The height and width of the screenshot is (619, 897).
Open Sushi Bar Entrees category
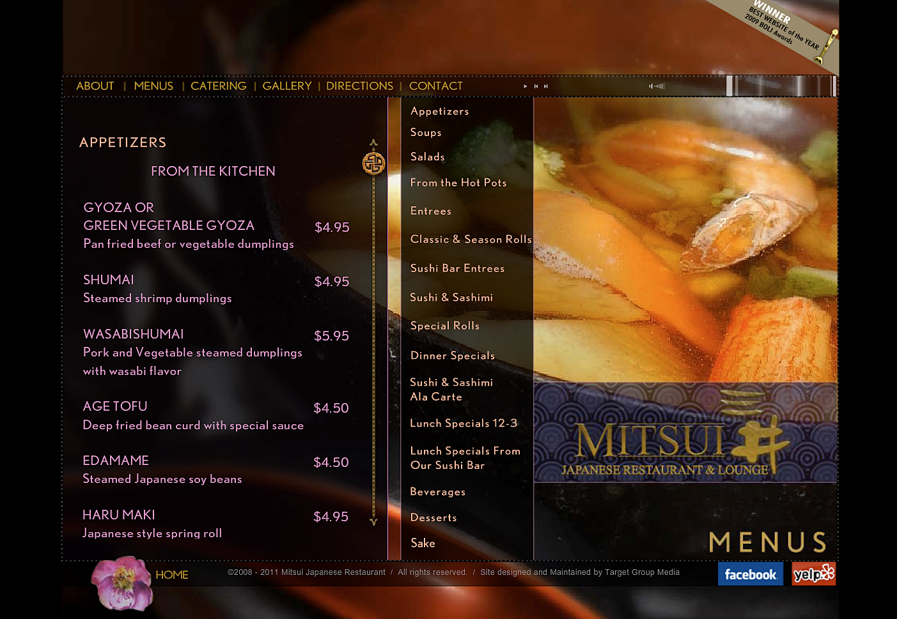[458, 268]
